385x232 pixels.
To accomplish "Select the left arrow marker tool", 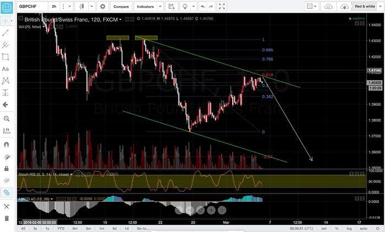I will tap(6, 105).
